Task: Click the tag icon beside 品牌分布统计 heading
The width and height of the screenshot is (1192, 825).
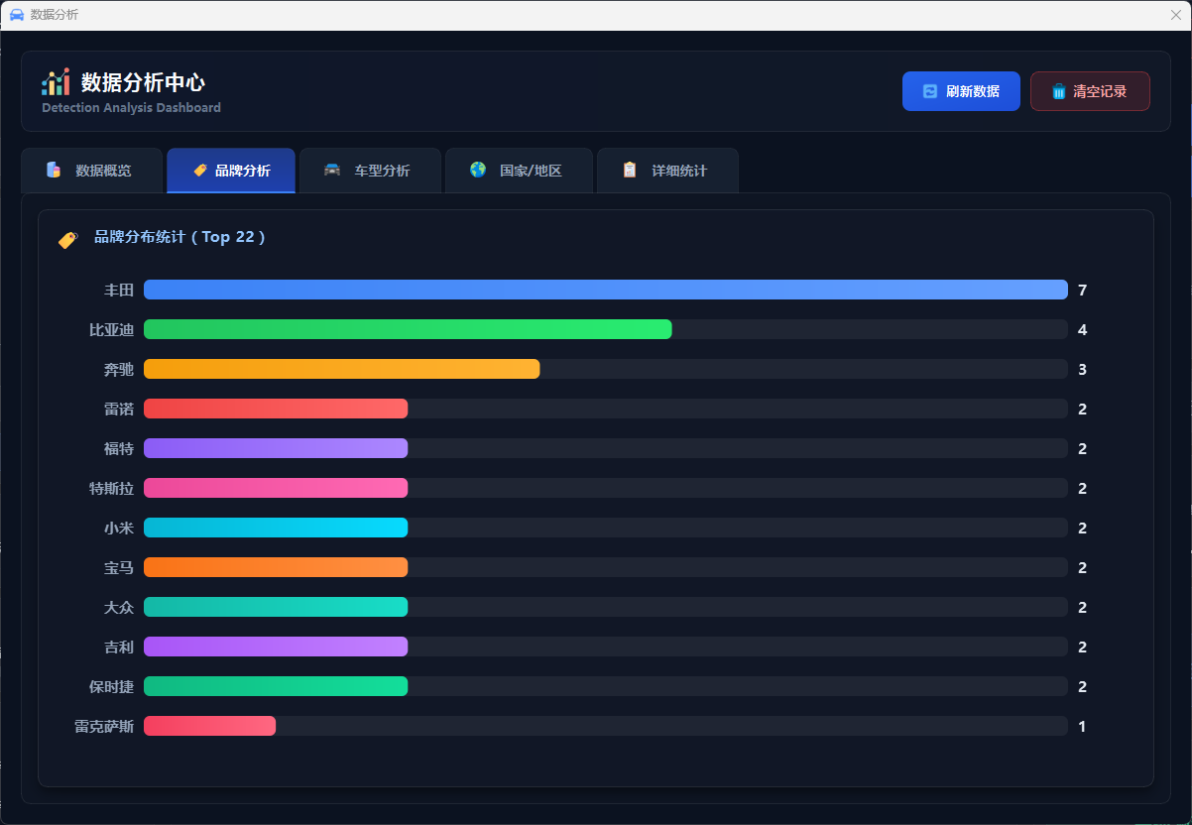Action: coord(67,239)
